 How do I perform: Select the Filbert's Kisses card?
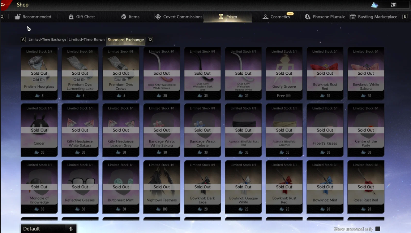pos(325,130)
